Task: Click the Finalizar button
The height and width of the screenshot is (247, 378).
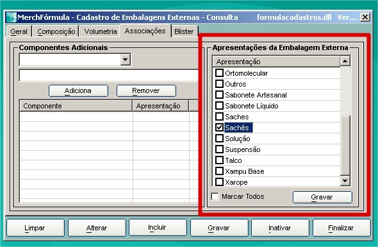Action: click(341, 228)
